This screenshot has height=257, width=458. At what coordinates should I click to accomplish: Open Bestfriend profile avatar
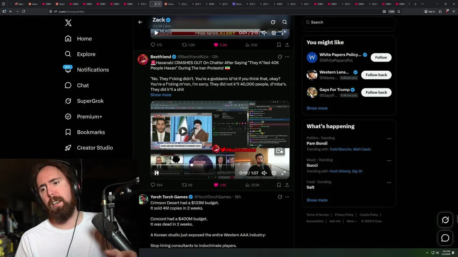(x=143, y=60)
